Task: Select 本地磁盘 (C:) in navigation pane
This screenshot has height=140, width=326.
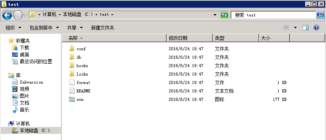Action: [x=35, y=130]
